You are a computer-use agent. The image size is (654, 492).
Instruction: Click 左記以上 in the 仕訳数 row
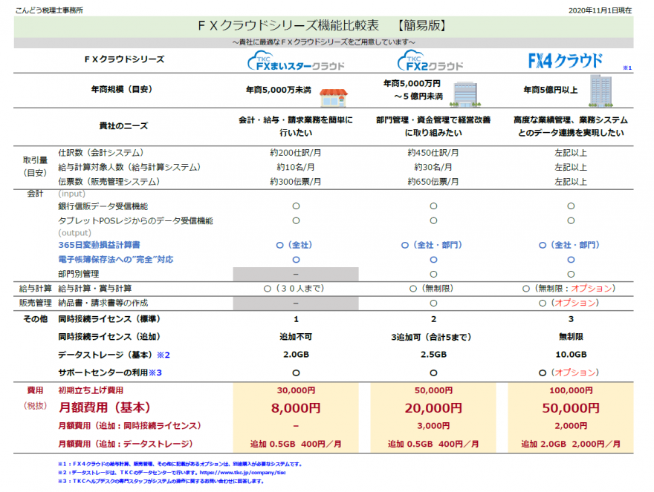pos(571,153)
